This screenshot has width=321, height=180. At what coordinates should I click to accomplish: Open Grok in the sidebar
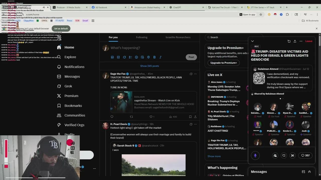65,86
